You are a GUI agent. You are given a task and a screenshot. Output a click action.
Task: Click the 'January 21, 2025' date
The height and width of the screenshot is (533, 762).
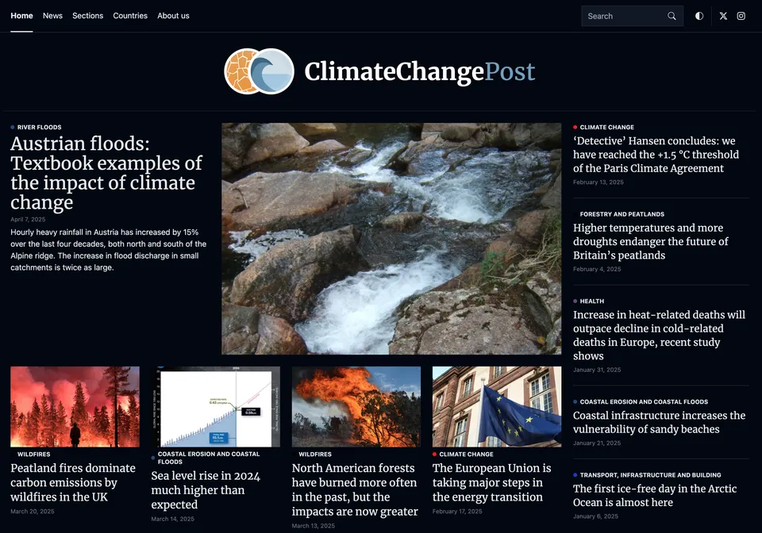[597, 443]
